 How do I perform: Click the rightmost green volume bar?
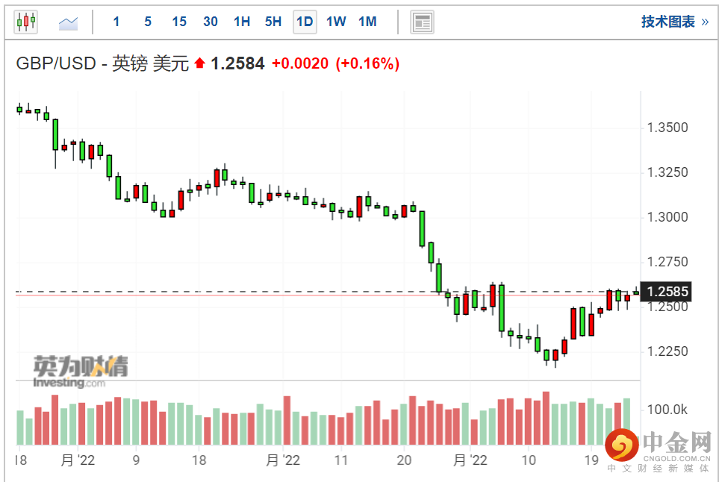click(626, 422)
